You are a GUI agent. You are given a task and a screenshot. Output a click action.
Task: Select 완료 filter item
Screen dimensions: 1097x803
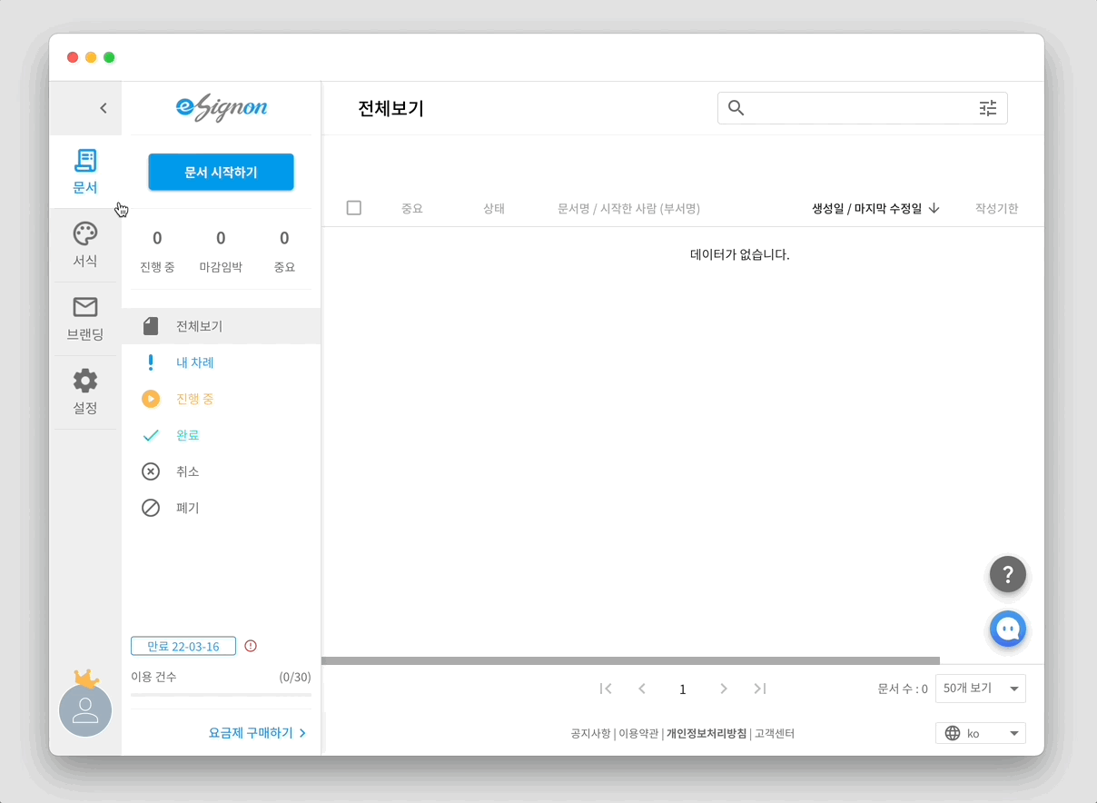click(221, 435)
